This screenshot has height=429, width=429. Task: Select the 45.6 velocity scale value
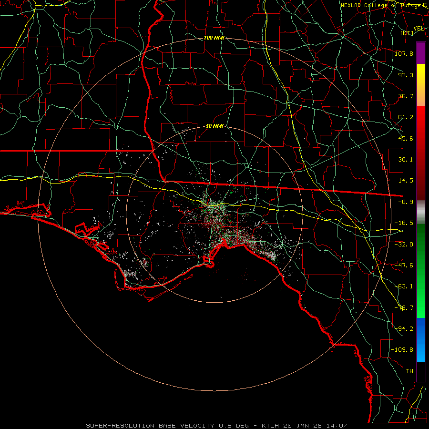point(406,138)
